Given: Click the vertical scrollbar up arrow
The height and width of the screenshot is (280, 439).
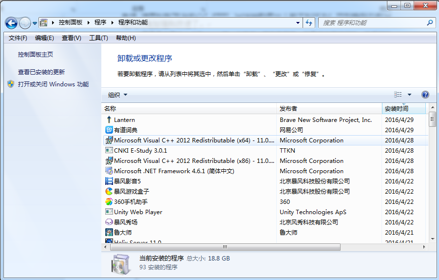Looking at the screenshot, I should (x=433, y=107).
